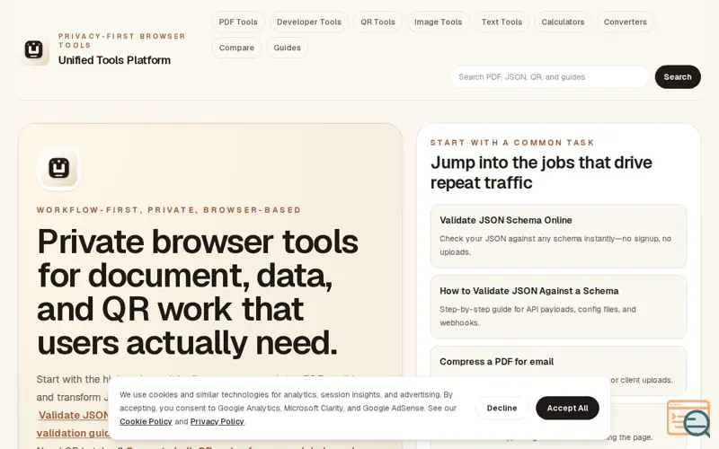Open Developer Tools menu
The height and width of the screenshot is (449, 719).
tap(309, 22)
